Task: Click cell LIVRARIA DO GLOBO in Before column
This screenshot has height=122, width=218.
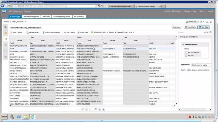Action: 20,57
